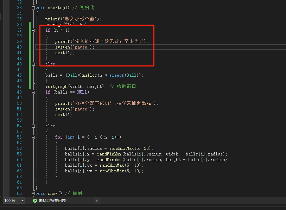The width and height of the screenshot is (286, 210).
Task: Click the printf 输入小球个数 line
Action: (x=74, y=19)
